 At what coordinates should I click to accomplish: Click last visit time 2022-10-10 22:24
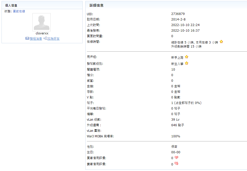[x=185, y=25]
